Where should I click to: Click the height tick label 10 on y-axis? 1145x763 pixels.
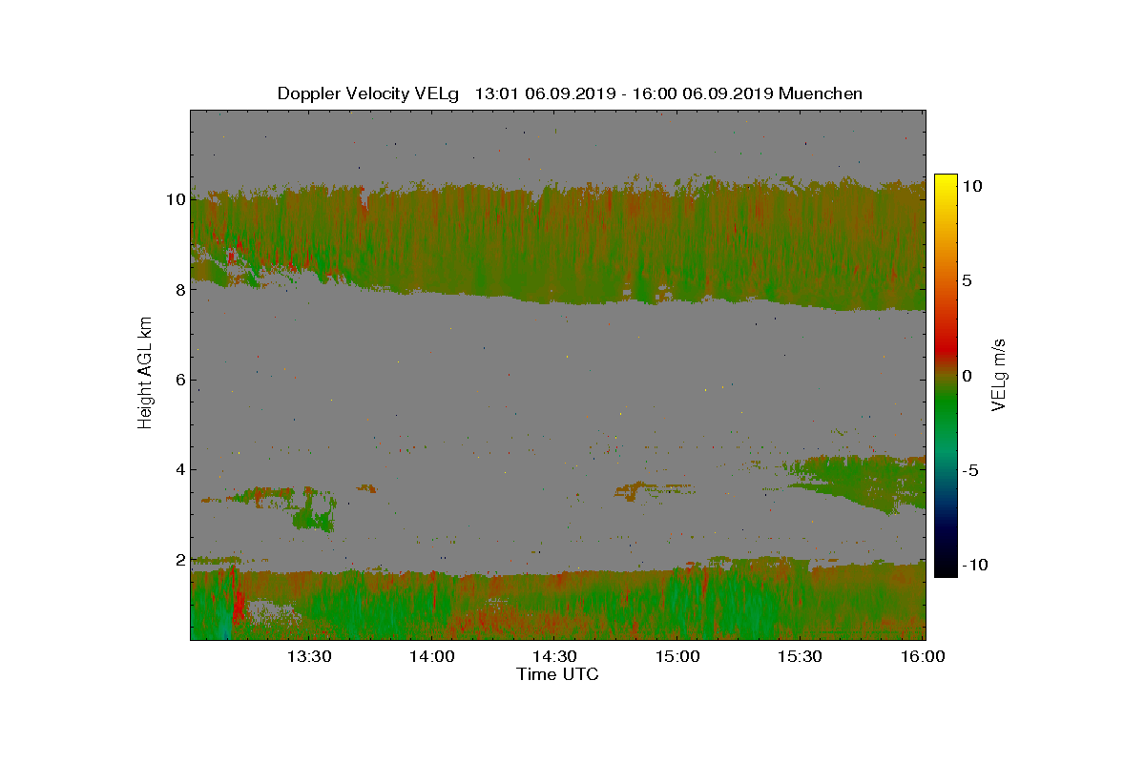coord(174,200)
